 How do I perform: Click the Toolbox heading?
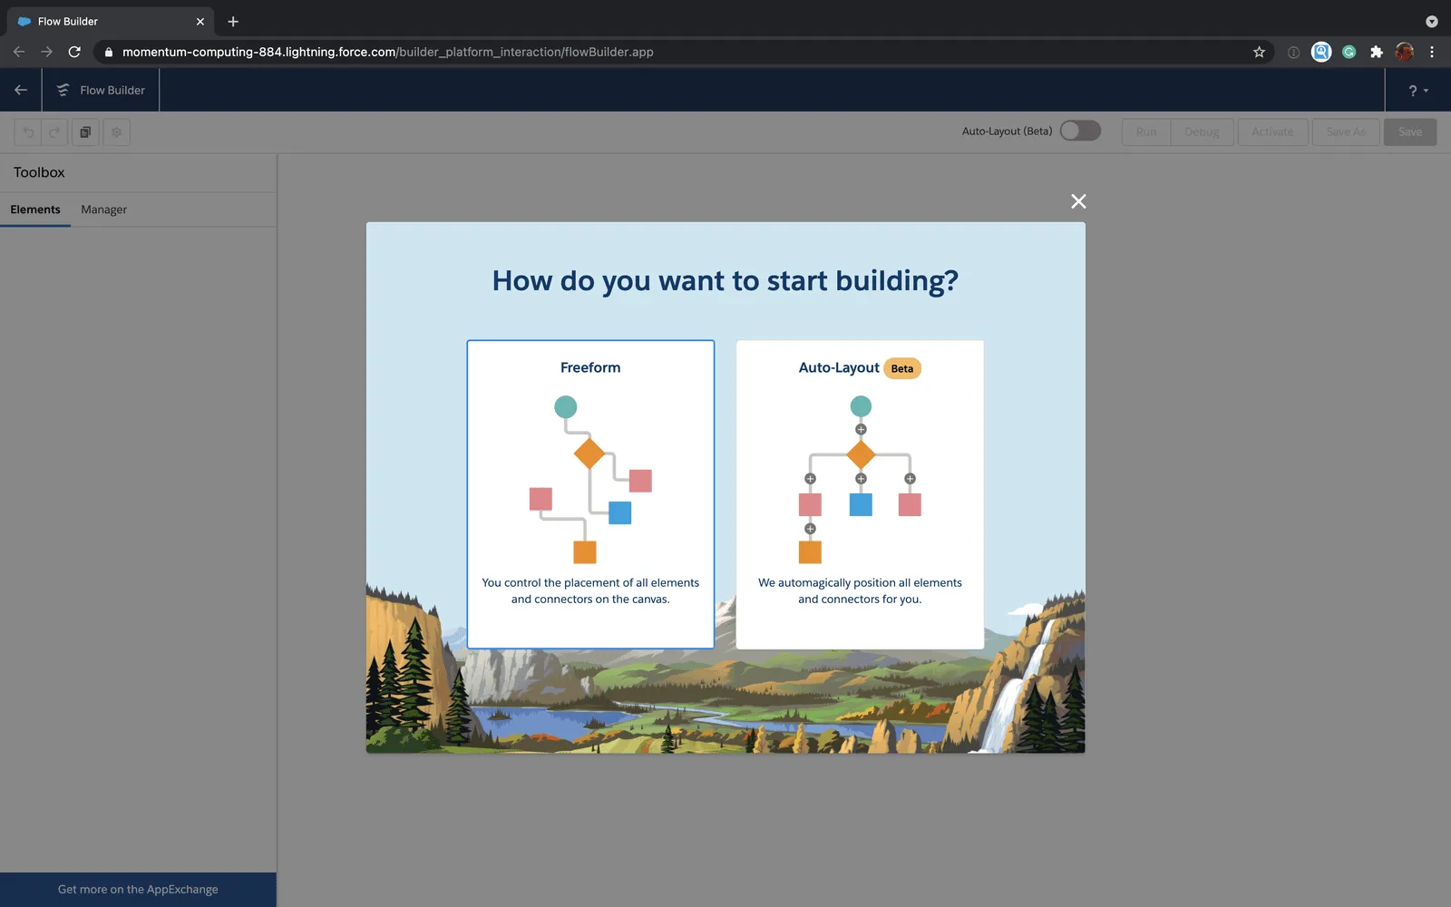[x=39, y=172]
